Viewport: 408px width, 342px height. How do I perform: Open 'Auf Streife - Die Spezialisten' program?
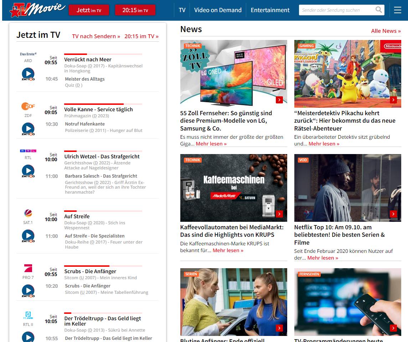click(95, 236)
